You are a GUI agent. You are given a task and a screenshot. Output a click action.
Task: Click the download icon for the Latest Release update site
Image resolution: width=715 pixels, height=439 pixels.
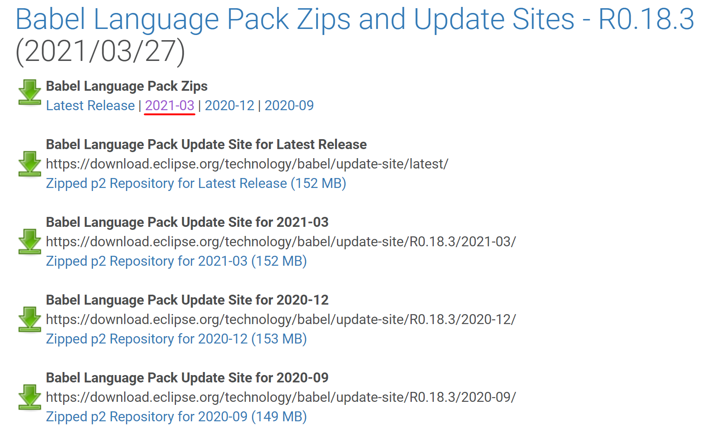29,164
